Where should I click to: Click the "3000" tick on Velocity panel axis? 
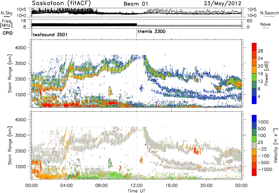(21, 135)
